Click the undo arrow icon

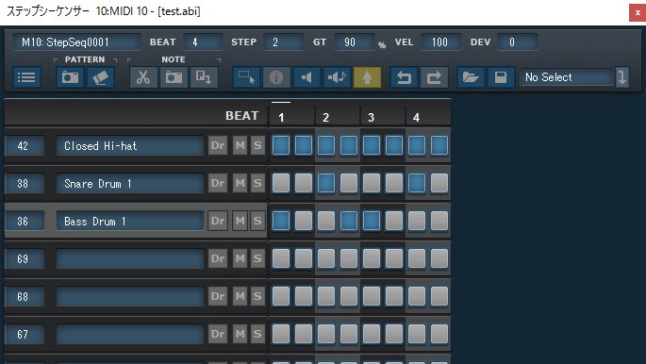click(404, 77)
